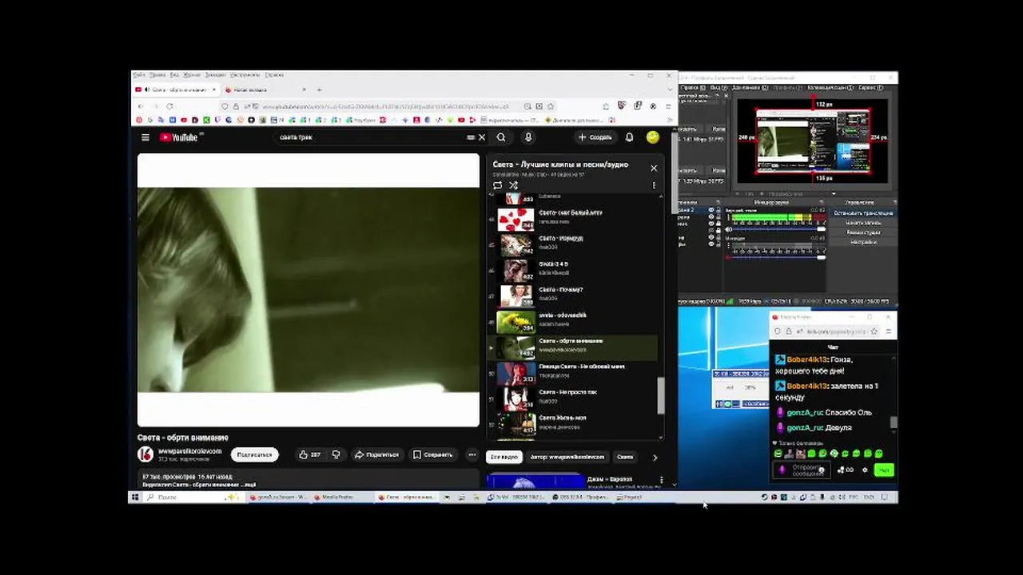The height and width of the screenshot is (575, 1023).
Task: Click the Поделиться share button
Action: (x=376, y=454)
